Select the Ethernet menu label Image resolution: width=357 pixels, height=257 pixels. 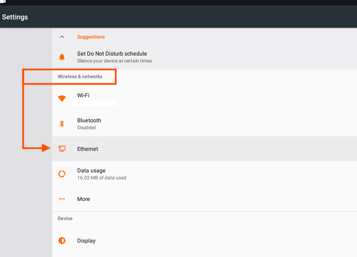click(87, 149)
